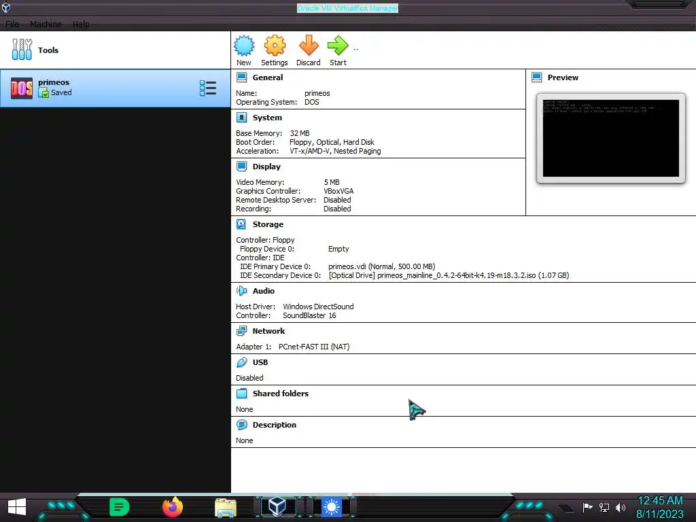Screen dimensions: 696x522
Task: Click the VirtualBox cube taskbar icon
Action: point(277,506)
